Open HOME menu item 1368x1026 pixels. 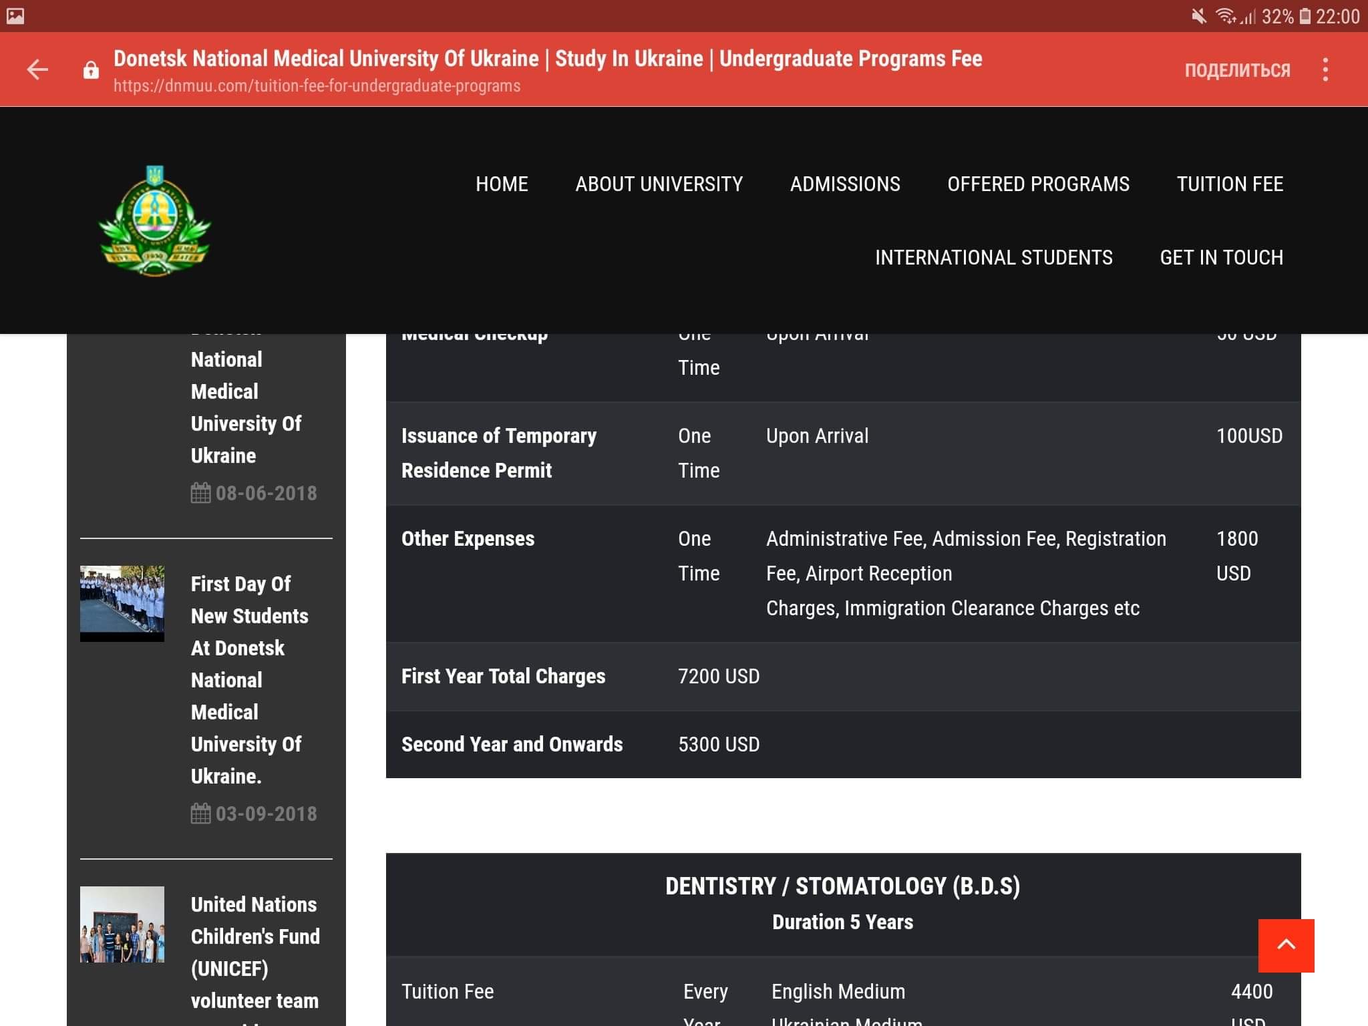click(x=502, y=184)
